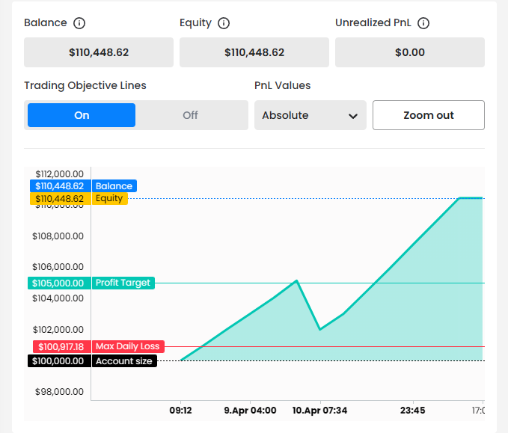Click the Unrealized PnL $0.00 field
Viewport: 508px width, 433px height.
point(409,52)
